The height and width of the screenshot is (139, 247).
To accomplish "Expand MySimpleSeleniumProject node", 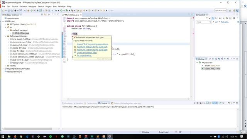I will tap(3, 69).
